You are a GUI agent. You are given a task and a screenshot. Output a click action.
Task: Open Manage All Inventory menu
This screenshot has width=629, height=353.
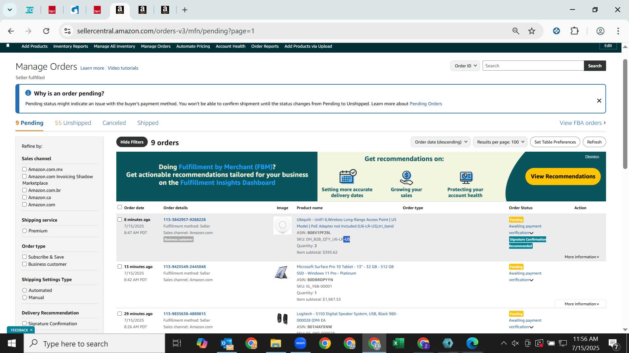114,46
